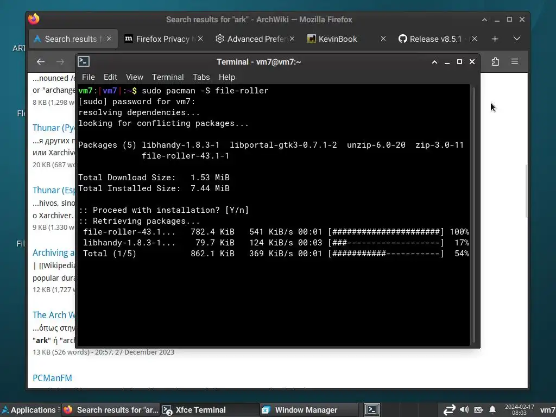Screen dimensions: 556x417
Task: Click the file-roller-43.1 download progress bar
Action: pyautogui.click(x=386, y=232)
